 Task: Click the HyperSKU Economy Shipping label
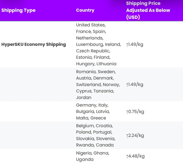34,44
